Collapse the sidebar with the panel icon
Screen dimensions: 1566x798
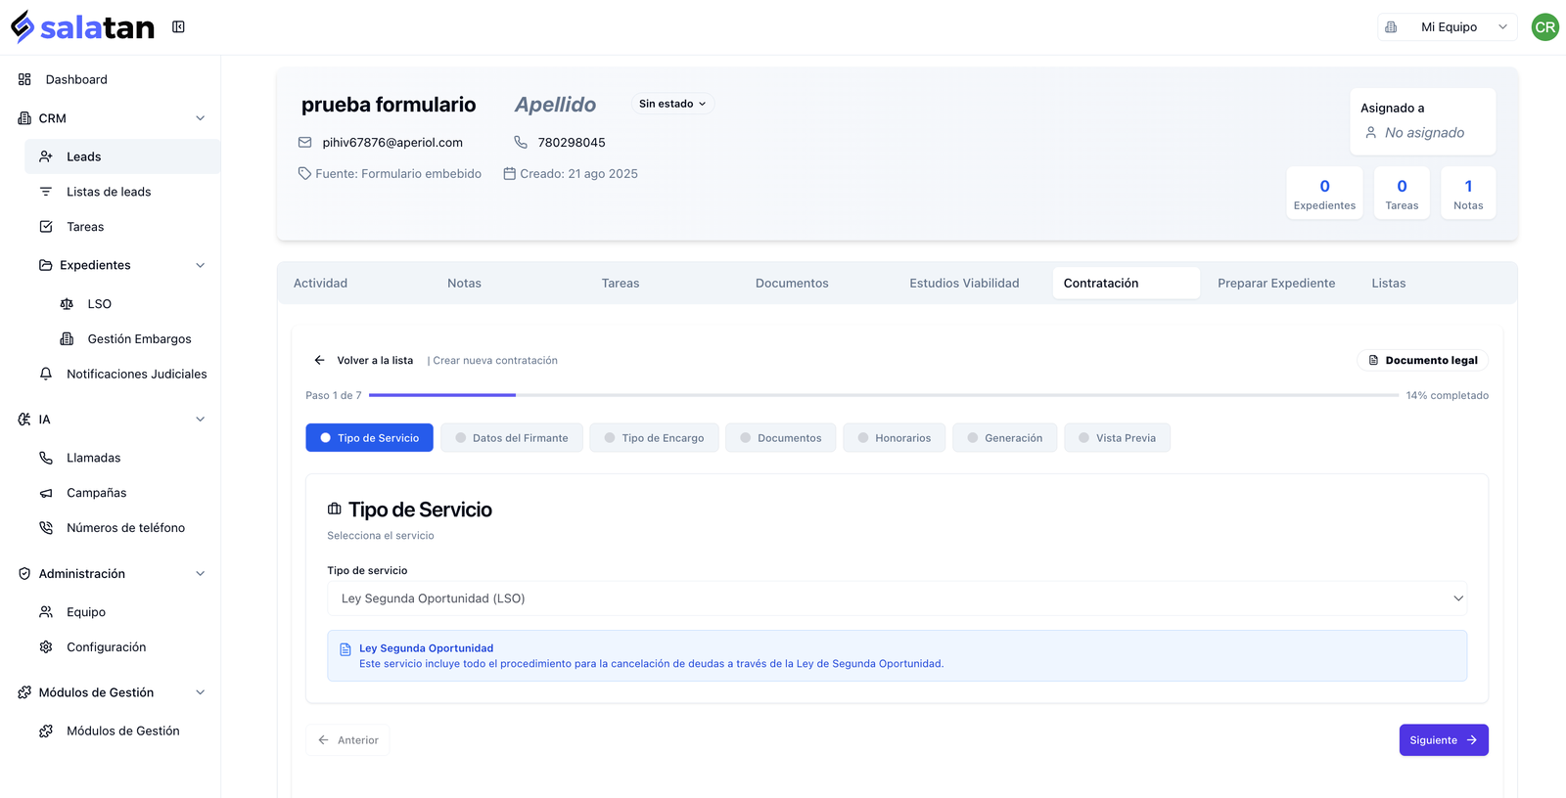pos(178,26)
